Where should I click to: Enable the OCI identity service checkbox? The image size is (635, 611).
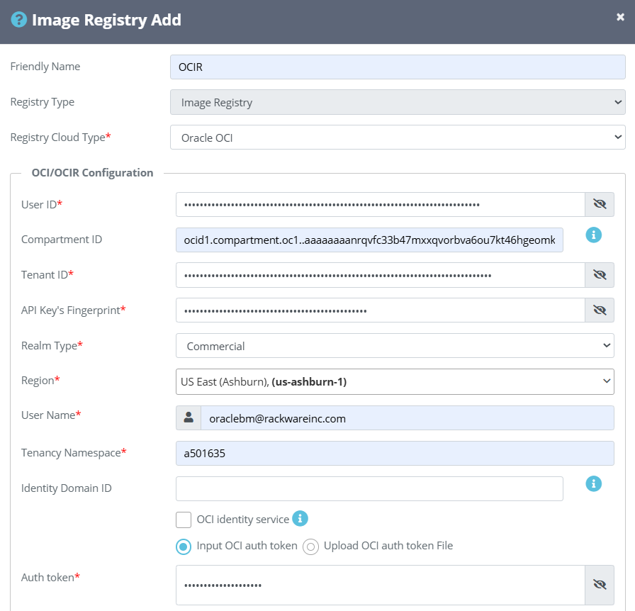tap(184, 520)
